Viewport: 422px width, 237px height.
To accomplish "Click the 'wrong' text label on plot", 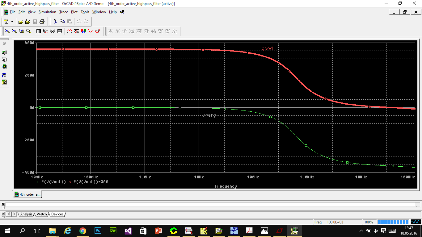I will click(209, 115).
